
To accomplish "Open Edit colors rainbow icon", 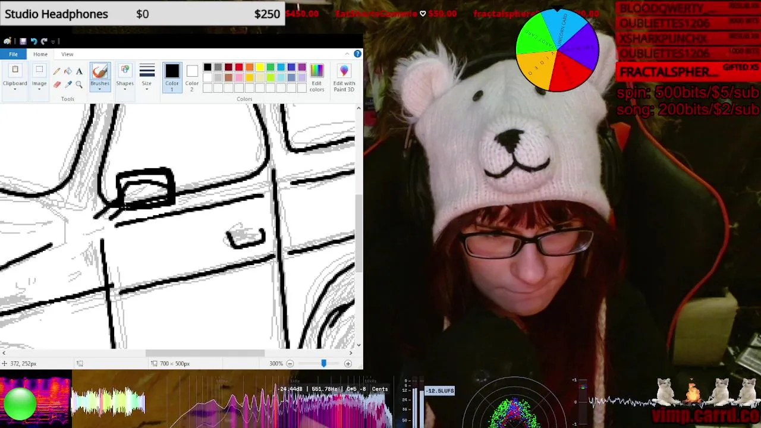I will tap(317, 71).
